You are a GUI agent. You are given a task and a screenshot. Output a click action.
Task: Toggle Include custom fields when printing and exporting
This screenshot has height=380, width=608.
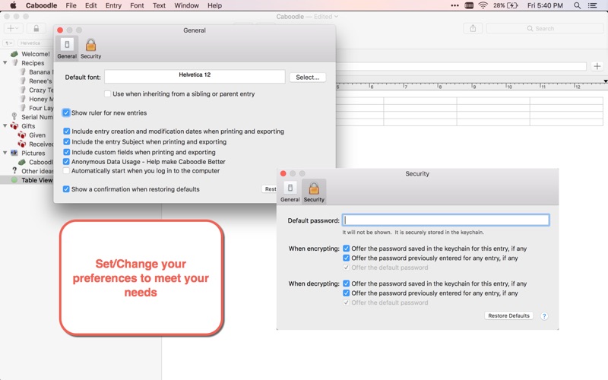point(66,152)
